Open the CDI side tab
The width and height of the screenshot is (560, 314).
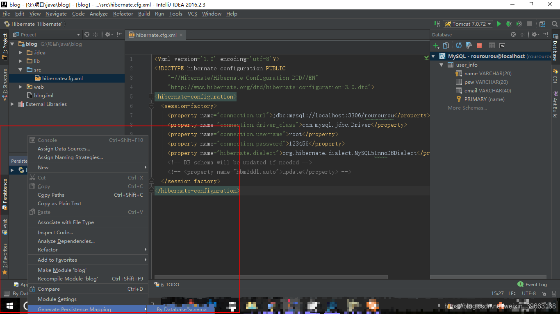point(555,76)
